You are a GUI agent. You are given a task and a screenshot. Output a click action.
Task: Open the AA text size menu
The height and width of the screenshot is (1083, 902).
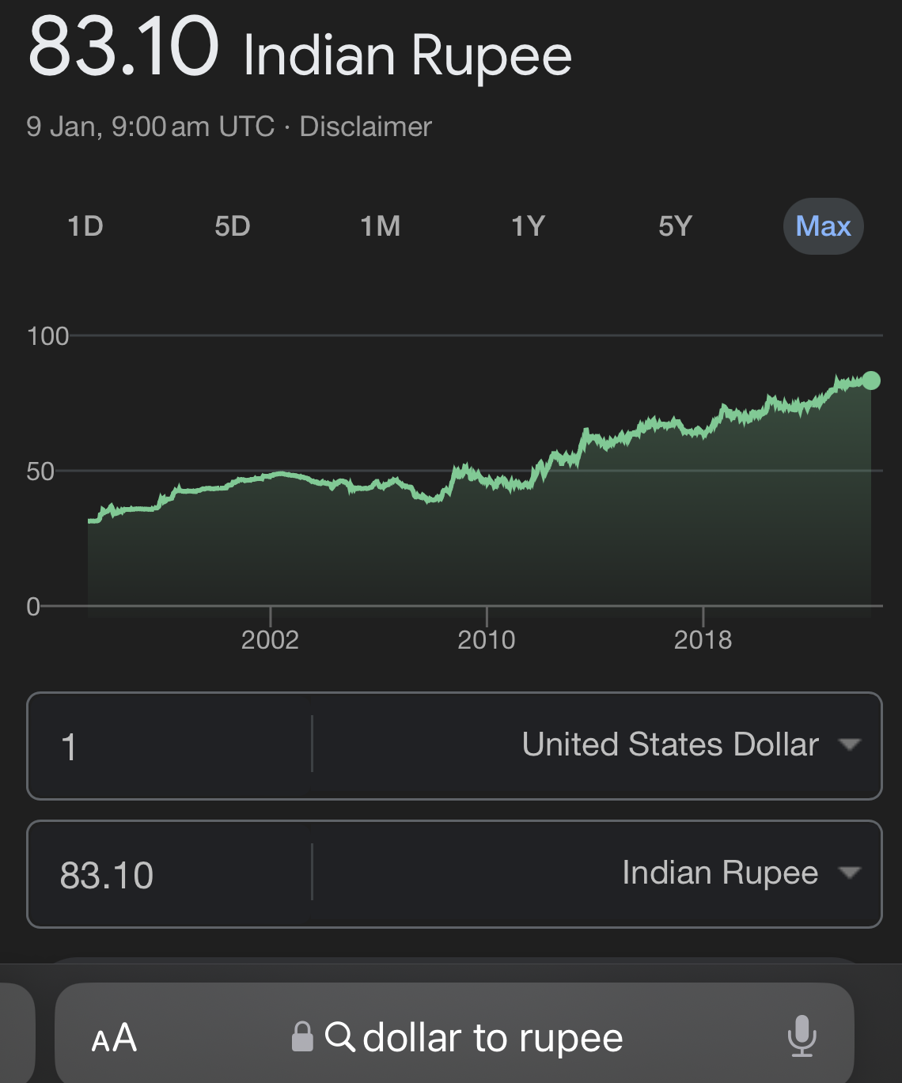pos(114,1038)
